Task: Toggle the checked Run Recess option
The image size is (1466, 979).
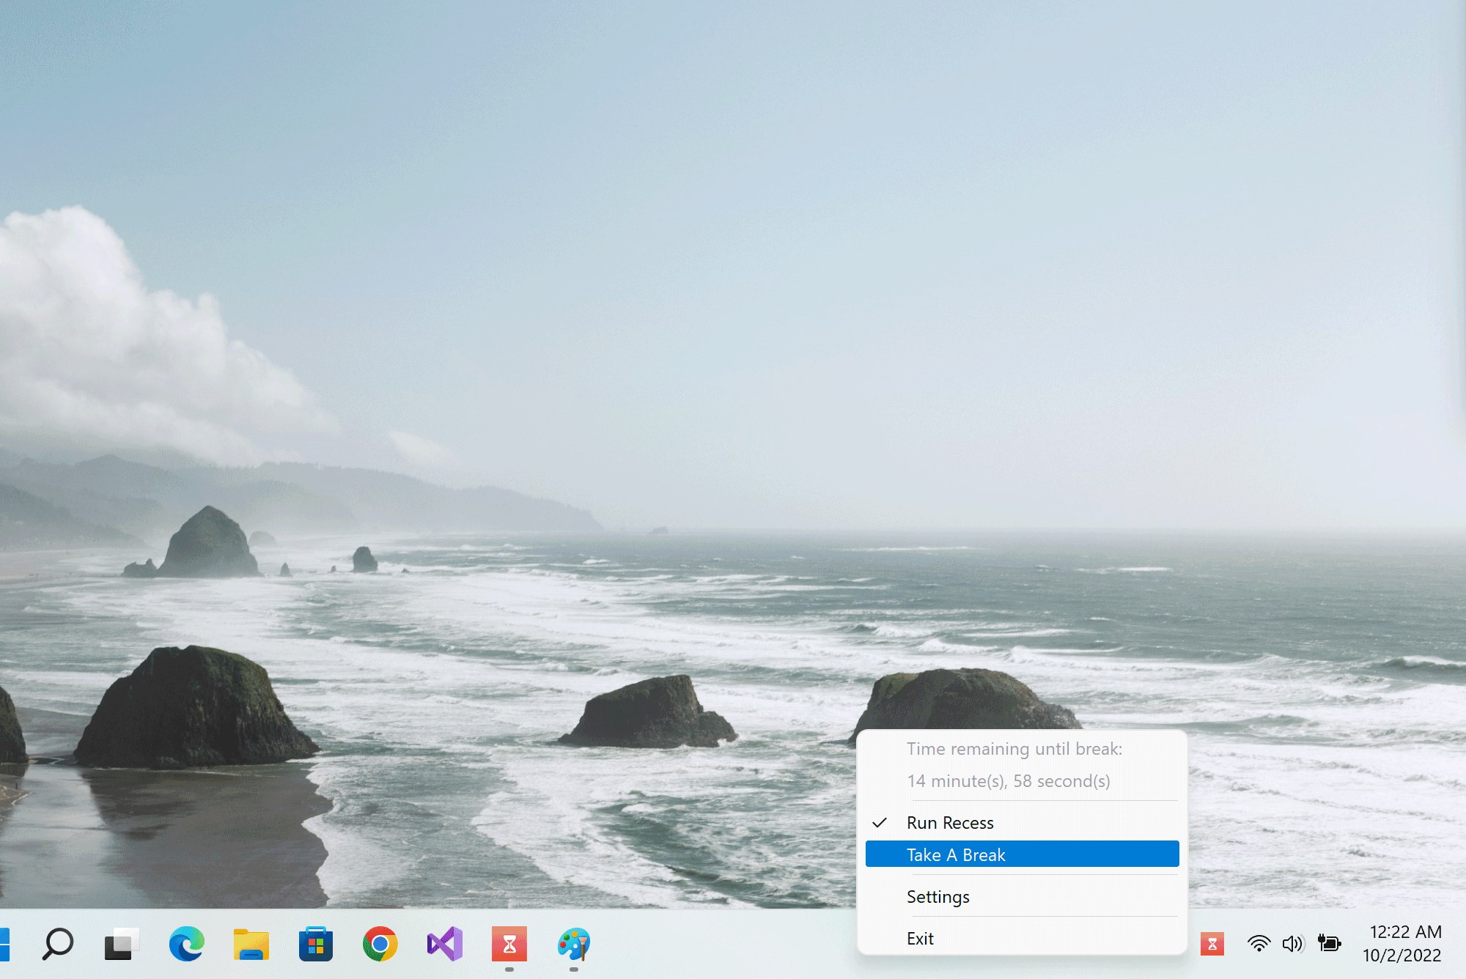Action: pos(950,823)
